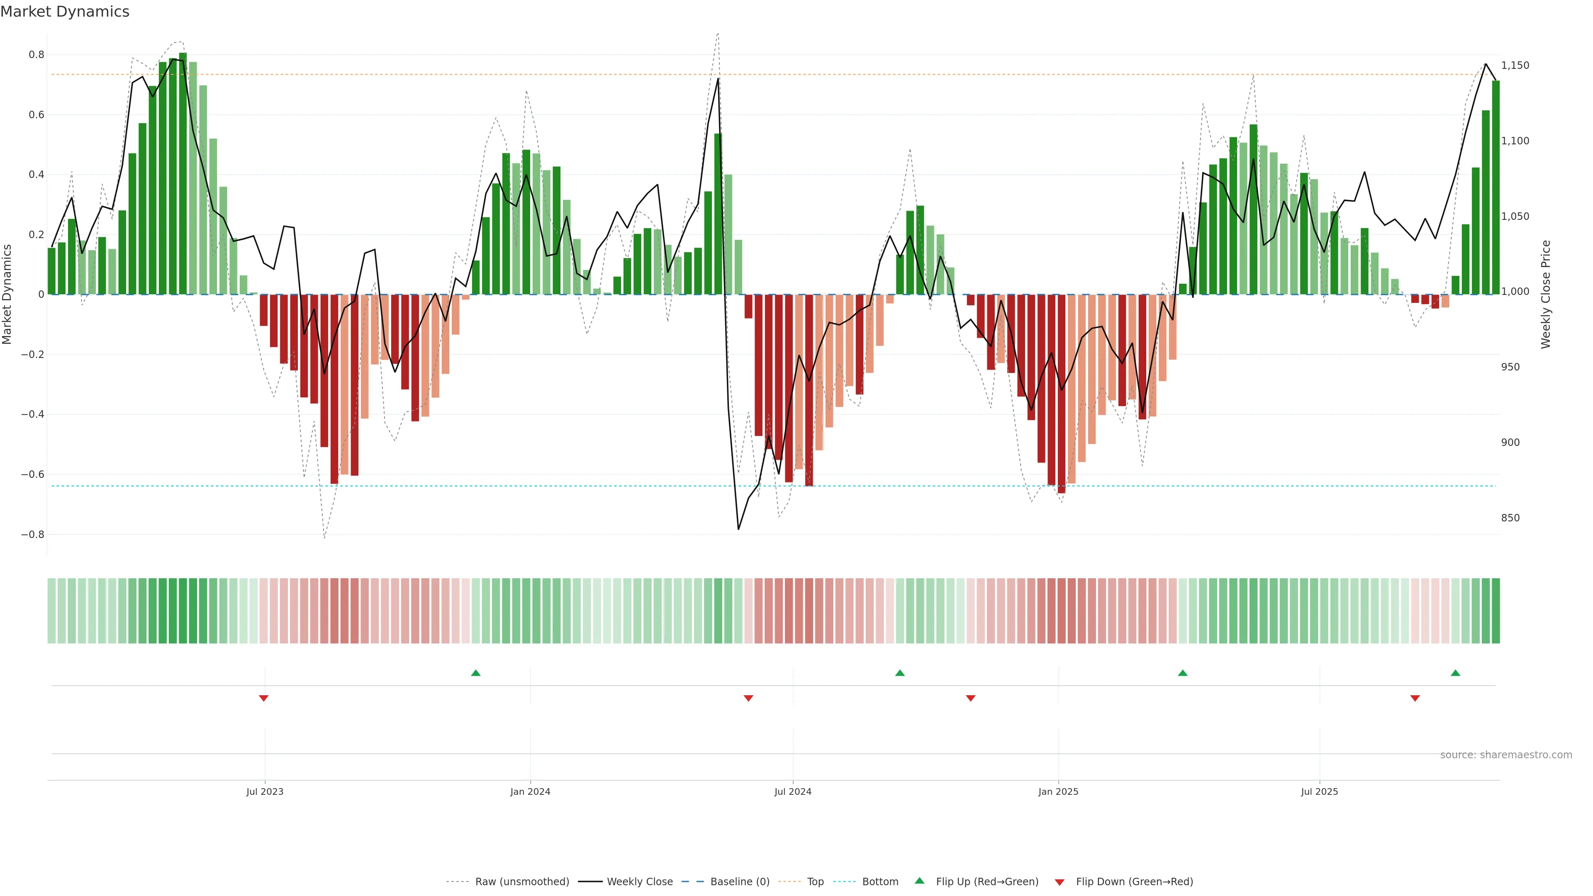The width and height of the screenshot is (1593, 896).
Task: Toggle Weekly Close line in the legend
Action: [639, 882]
